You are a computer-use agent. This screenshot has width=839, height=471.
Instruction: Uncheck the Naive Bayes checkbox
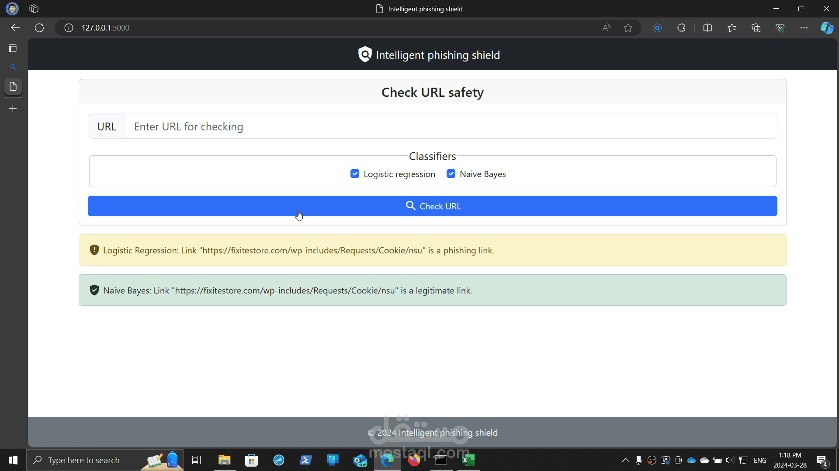tap(451, 174)
